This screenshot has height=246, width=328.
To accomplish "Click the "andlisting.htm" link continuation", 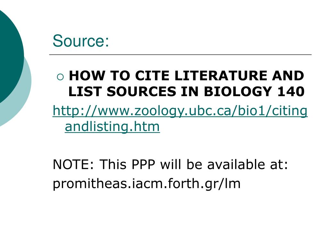I will pyautogui.click(x=112, y=127).
